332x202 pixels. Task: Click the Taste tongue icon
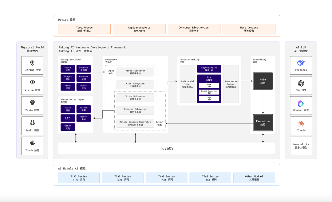(32, 103)
